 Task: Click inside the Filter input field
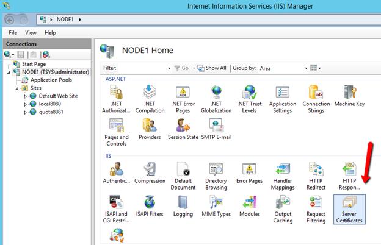click(x=142, y=68)
